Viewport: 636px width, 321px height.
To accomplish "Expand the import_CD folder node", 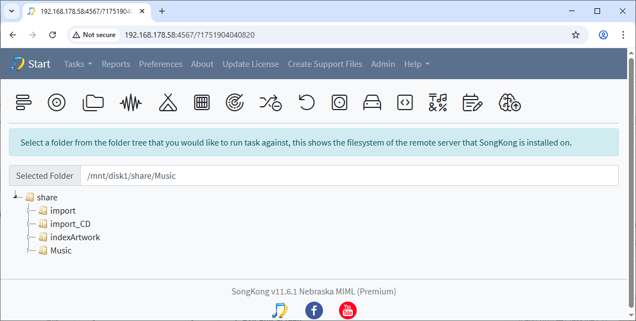I will 28,224.
